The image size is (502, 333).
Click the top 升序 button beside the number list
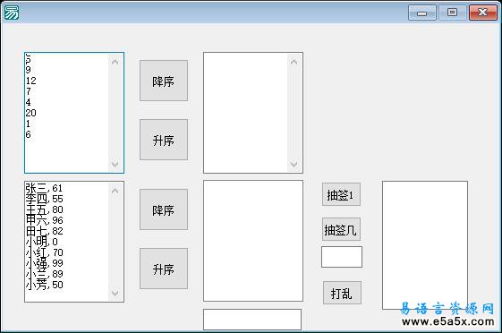click(x=164, y=140)
